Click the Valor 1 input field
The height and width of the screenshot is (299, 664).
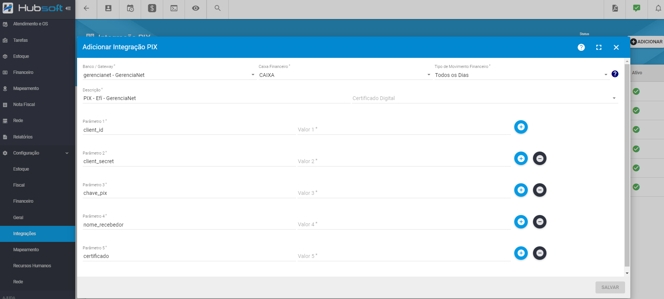[404, 130]
